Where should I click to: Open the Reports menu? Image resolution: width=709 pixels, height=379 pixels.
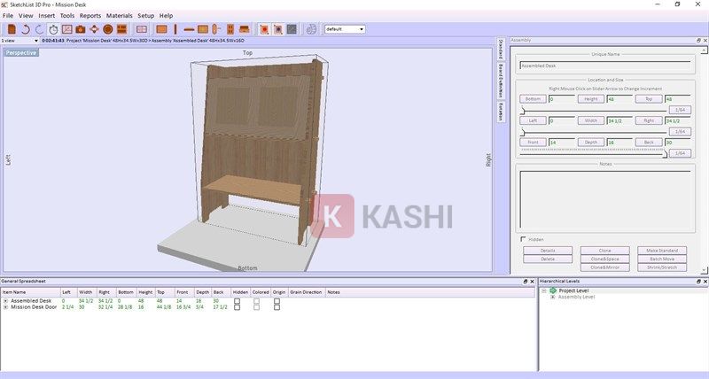pos(90,15)
